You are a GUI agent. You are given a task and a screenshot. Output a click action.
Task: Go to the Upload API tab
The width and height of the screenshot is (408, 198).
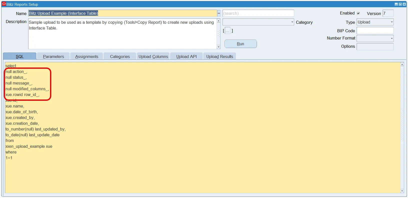(186, 56)
